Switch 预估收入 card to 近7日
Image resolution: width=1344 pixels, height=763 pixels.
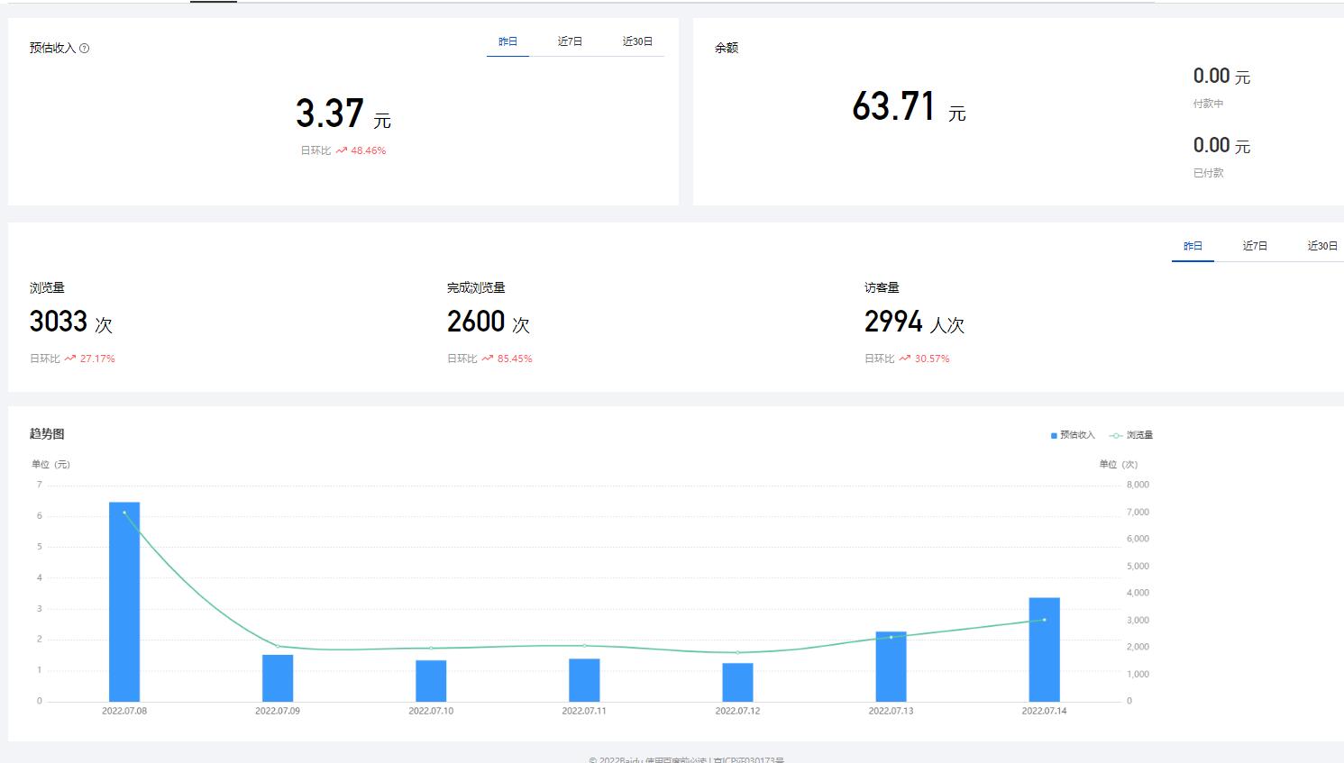click(570, 42)
